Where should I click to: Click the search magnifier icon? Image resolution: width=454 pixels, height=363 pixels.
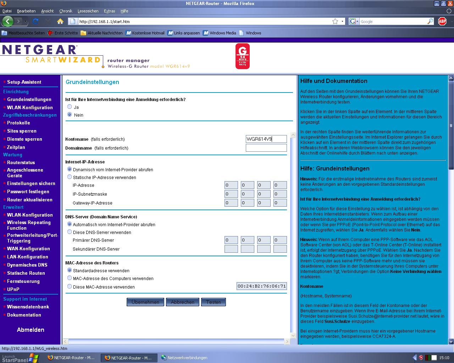point(430,21)
